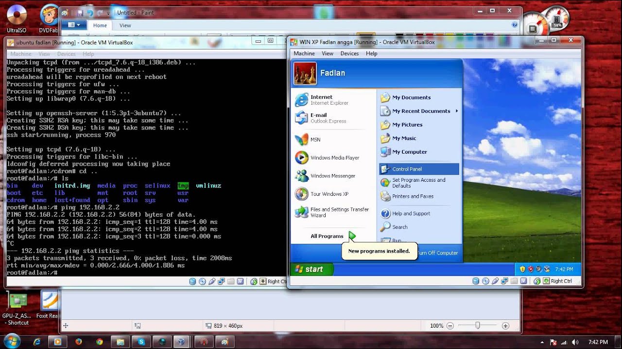Switch to Paint View tab
622x349 pixels.
(x=125, y=25)
